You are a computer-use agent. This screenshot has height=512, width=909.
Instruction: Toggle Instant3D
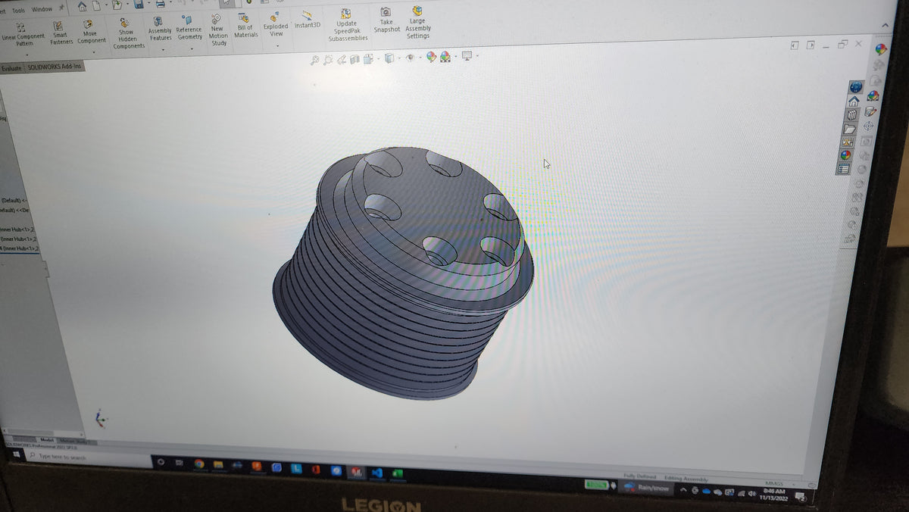pos(307,20)
